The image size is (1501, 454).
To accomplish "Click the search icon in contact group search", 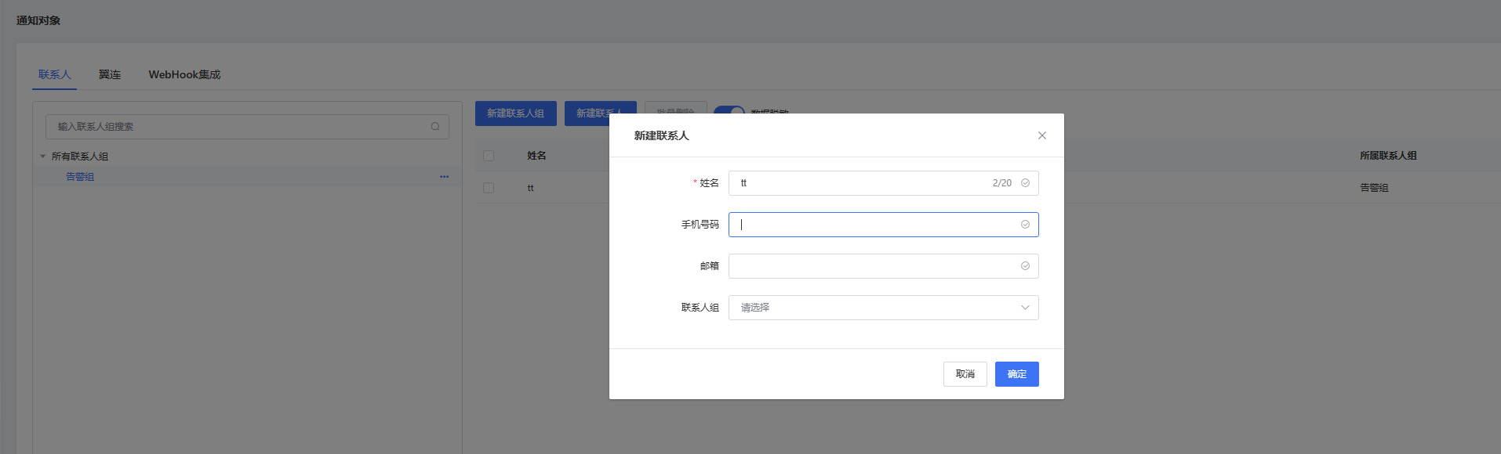I will pos(435,127).
